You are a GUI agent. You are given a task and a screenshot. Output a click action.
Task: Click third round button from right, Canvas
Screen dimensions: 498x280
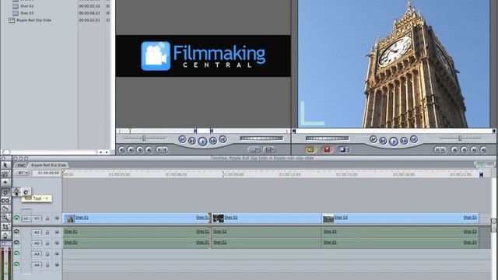(x=464, y=150)
